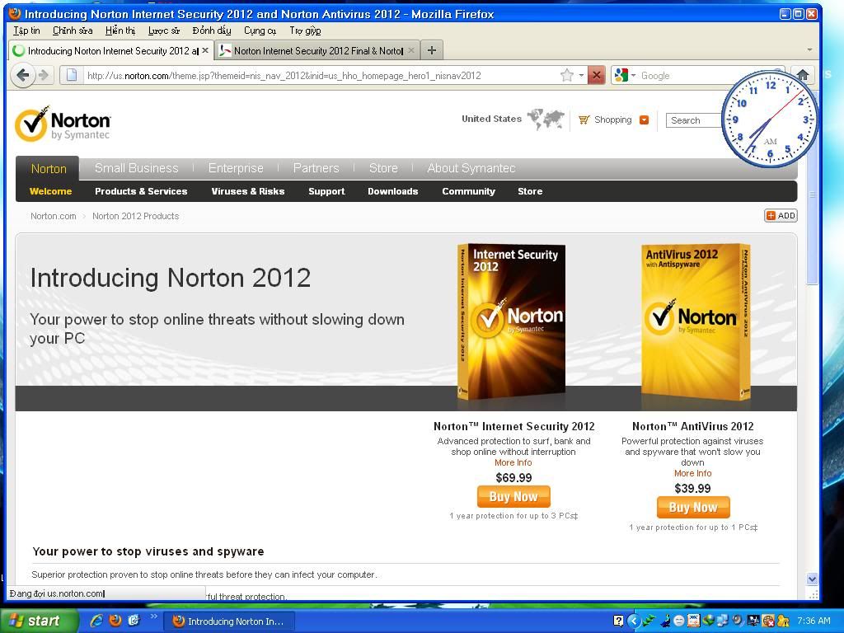Open the Chỉnh sửa menu

(x=73, y=30)
